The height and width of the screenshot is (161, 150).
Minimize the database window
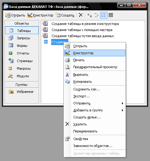pyautogui.click(x=121, y=5)
